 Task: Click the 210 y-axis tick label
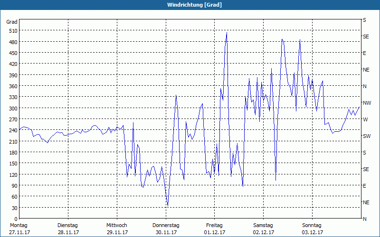13,141
